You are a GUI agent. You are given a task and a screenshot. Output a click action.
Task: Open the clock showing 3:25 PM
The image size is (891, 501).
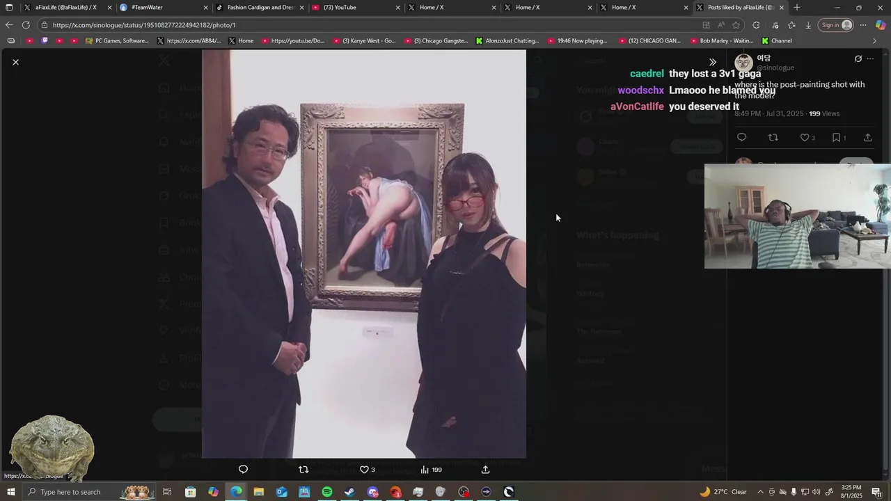851,492
